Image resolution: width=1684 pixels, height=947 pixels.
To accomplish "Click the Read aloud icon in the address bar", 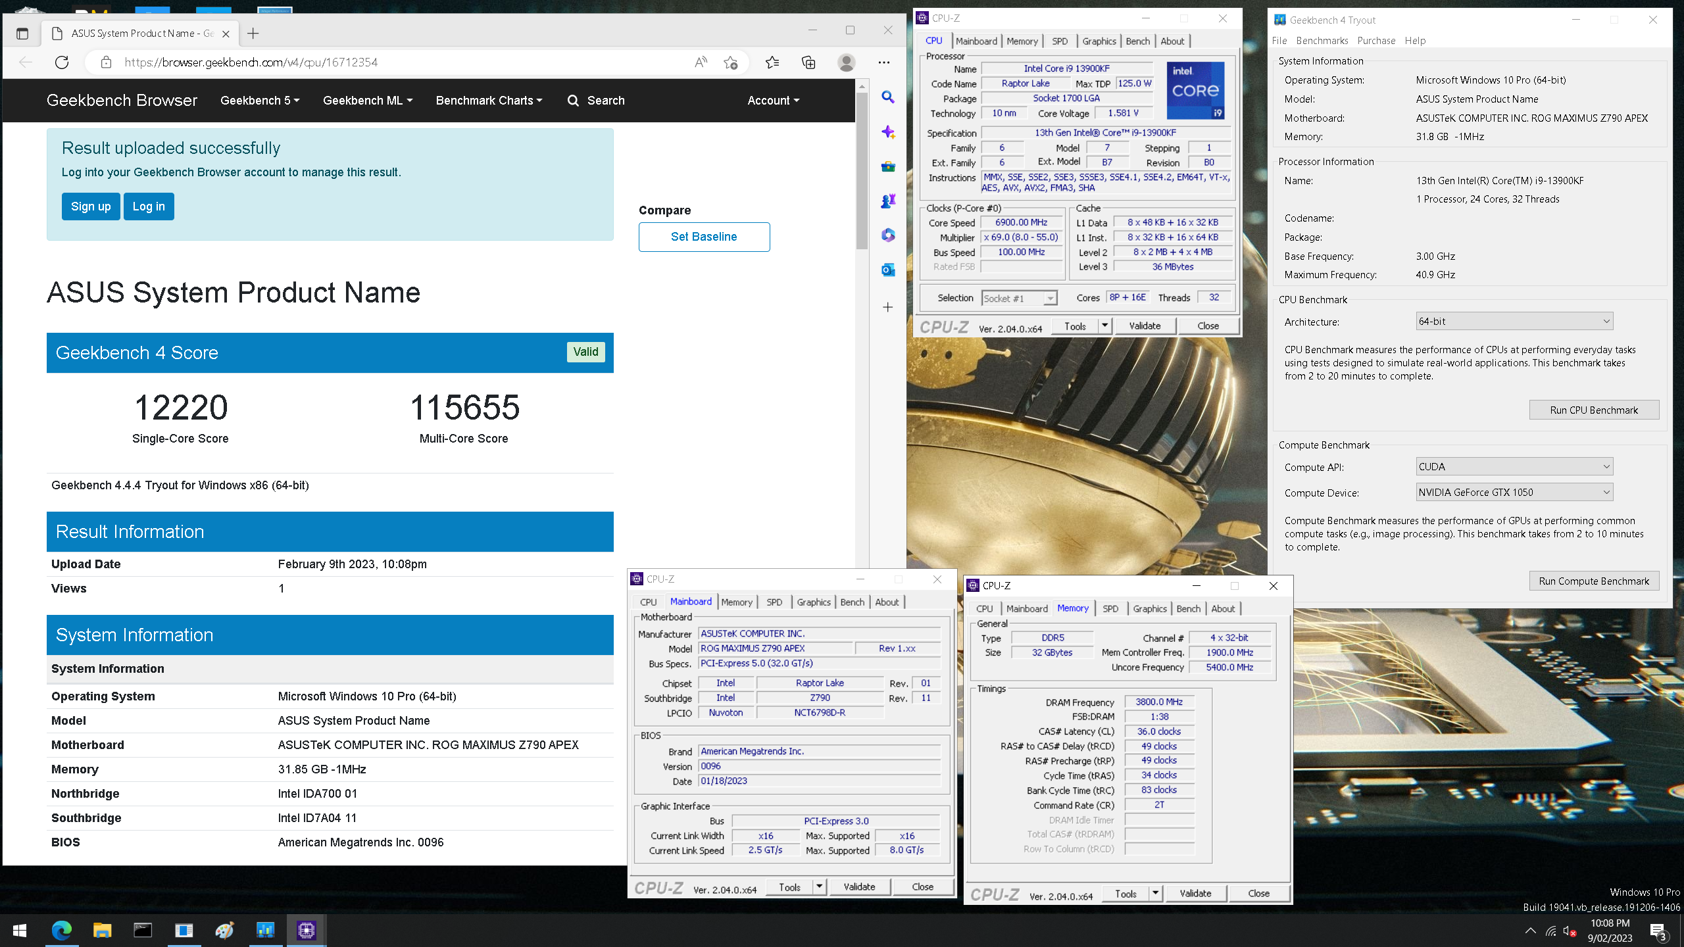I will coord(701,62).
